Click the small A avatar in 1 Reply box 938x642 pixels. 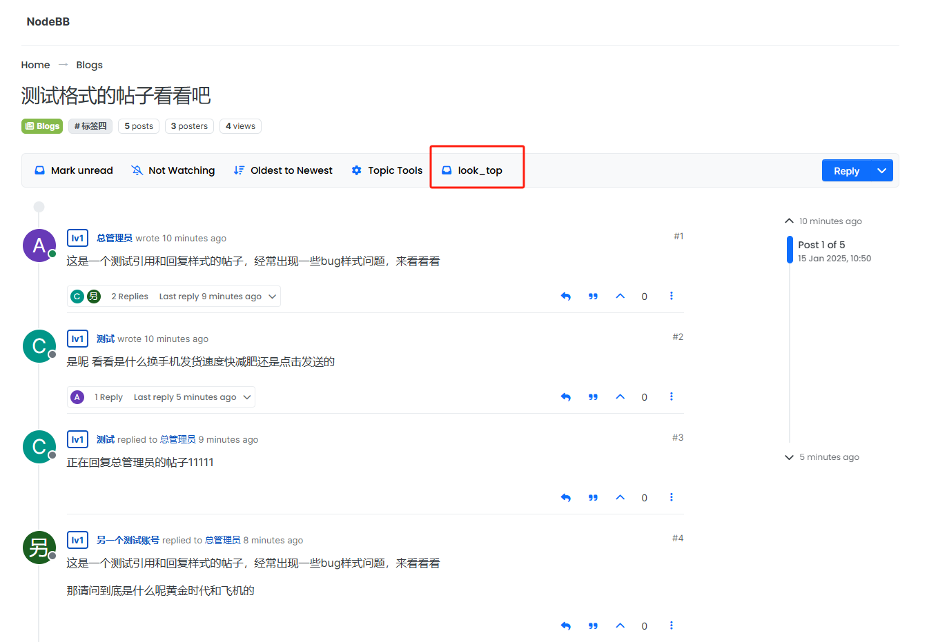77,397
